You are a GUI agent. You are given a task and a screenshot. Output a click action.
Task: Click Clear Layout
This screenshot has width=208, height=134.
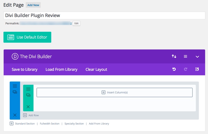click(x=96, y=69)
